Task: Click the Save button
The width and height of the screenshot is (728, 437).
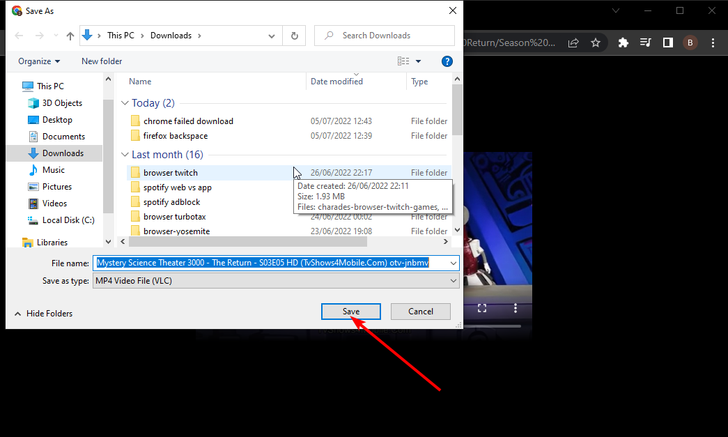Action: click(351, 312)
